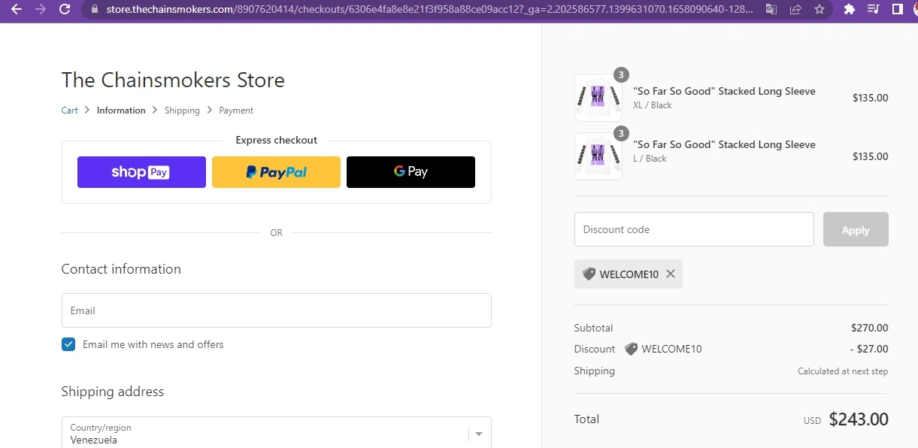
Task: Click The Chainsmokers Store title
Action: (173, 80)
